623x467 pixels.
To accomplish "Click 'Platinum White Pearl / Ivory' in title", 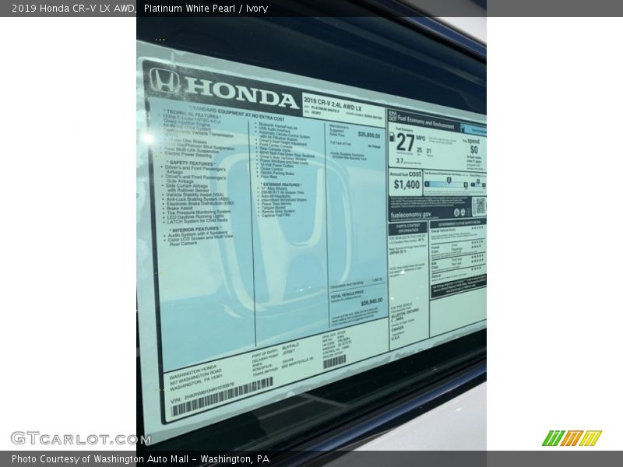I will coord(206,9).
